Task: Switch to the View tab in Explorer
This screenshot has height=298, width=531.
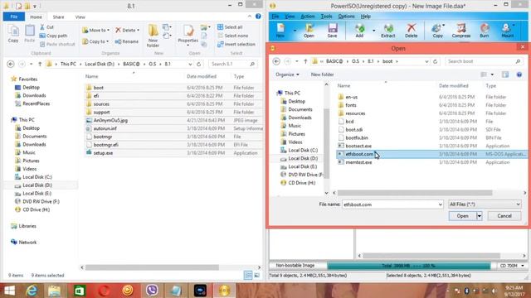Action: (80, 17)
